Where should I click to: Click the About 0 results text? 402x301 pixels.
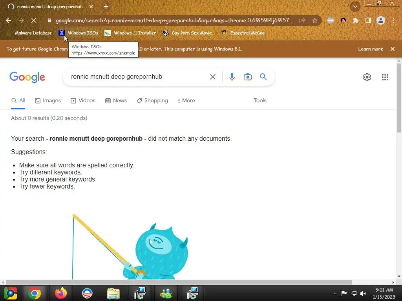point(49,118)
